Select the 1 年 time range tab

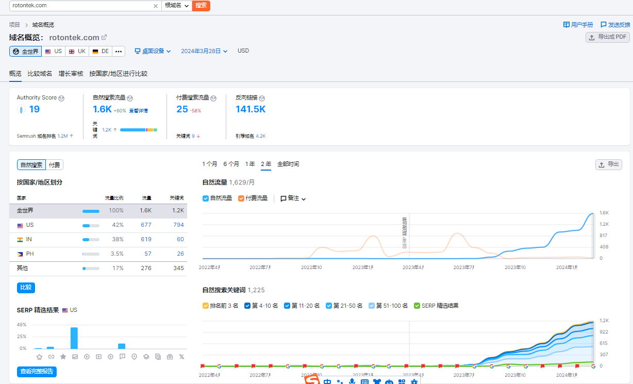[250, 164]
